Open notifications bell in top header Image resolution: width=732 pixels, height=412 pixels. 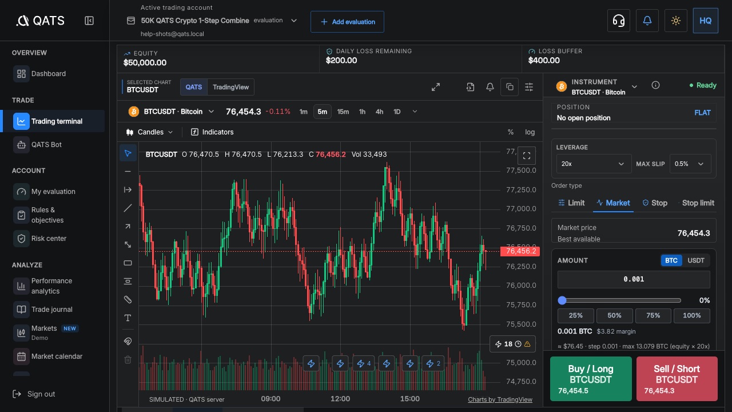click(x=647, y=21)
